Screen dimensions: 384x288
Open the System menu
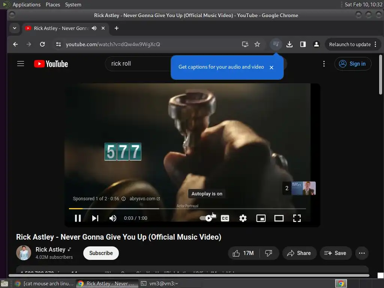click(73, 4)
